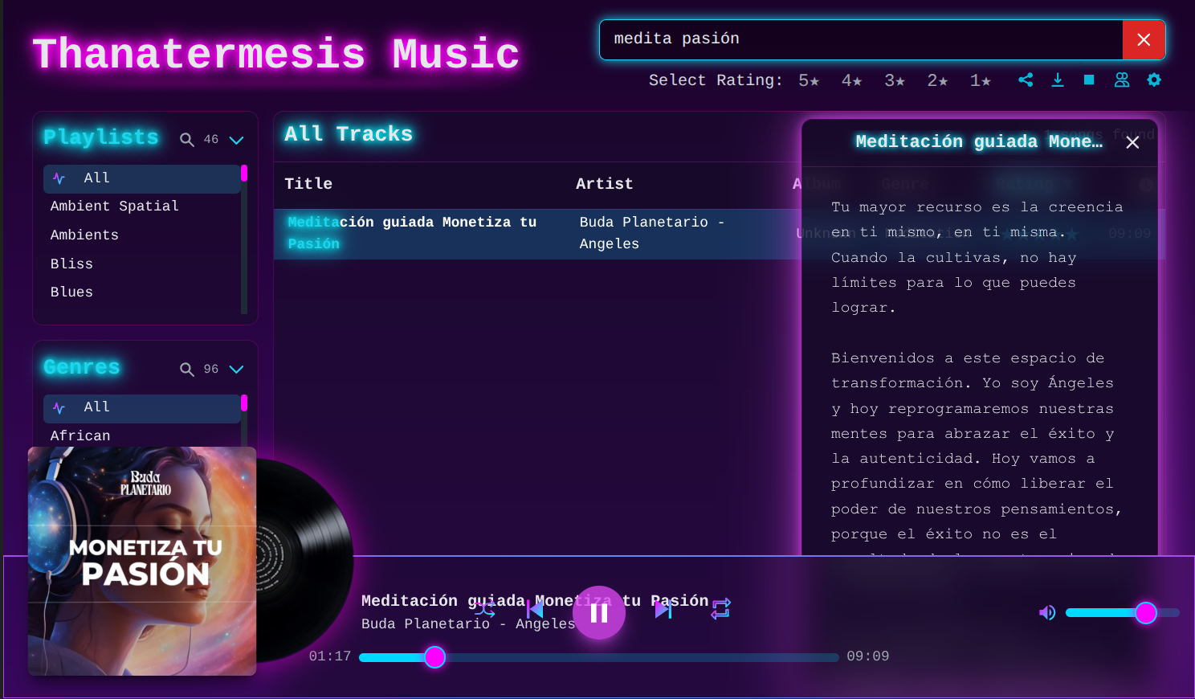
Task: Click the Genres count '96'
Action: click(x=211, y=370)
